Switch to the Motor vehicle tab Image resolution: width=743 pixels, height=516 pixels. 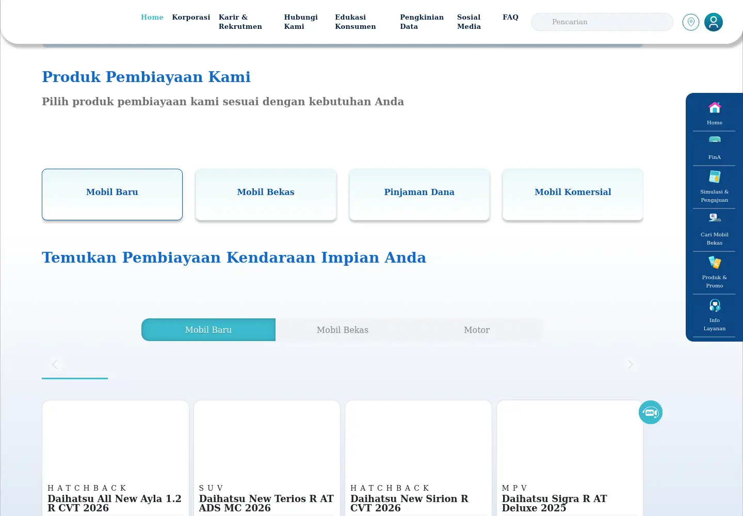[477, 330]
